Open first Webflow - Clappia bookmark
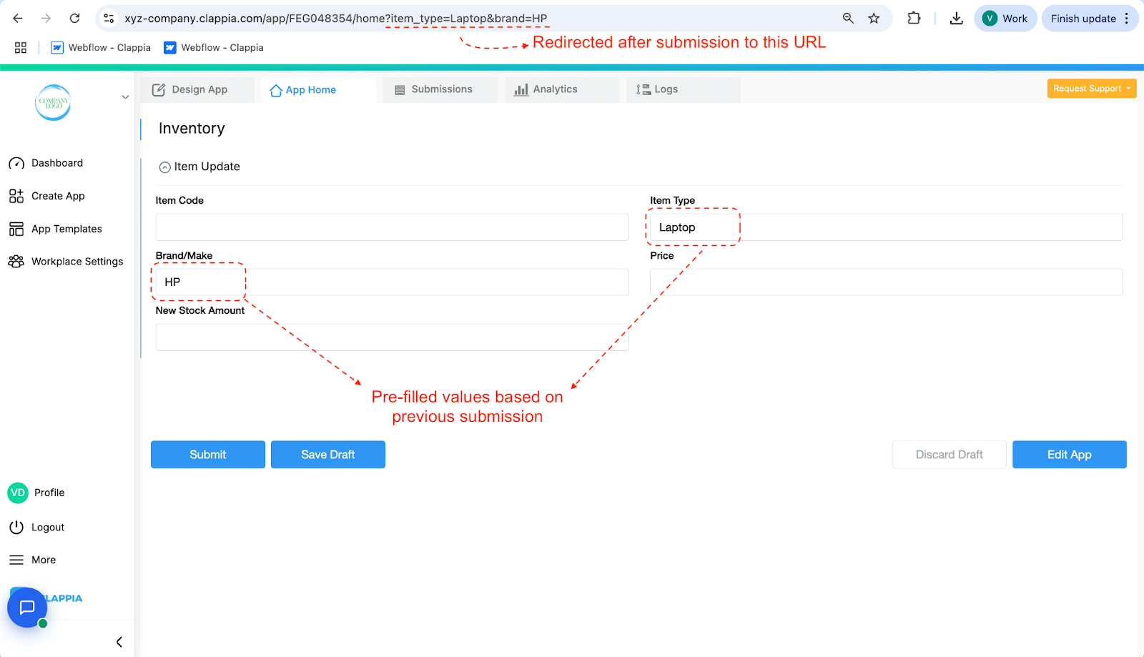This screenshot has height=657, width=1144. point(101,47)
